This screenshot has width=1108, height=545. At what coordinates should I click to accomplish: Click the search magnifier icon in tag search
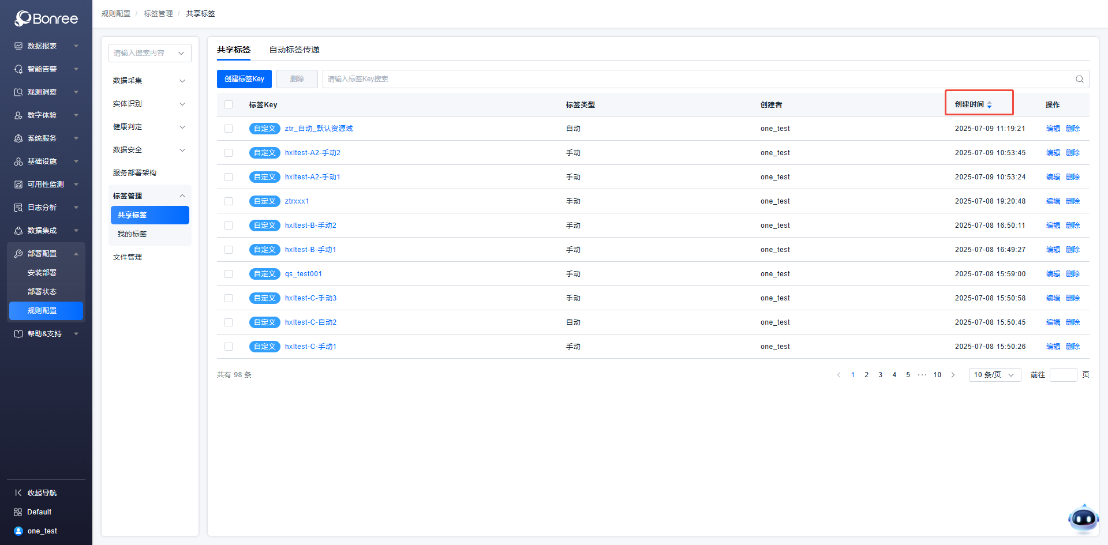click(x=1079, y=79)
